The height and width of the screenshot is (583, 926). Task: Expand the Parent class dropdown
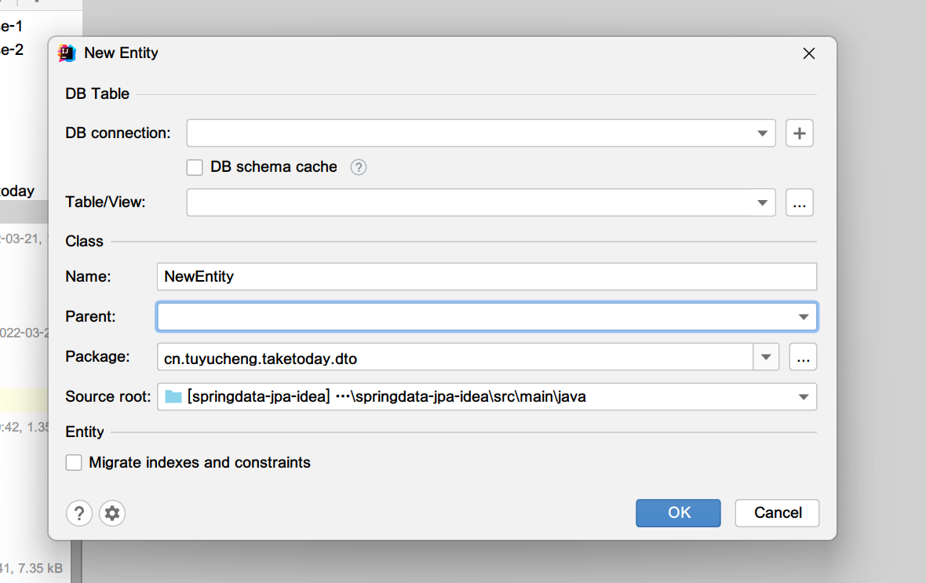(x=803, y=316)
